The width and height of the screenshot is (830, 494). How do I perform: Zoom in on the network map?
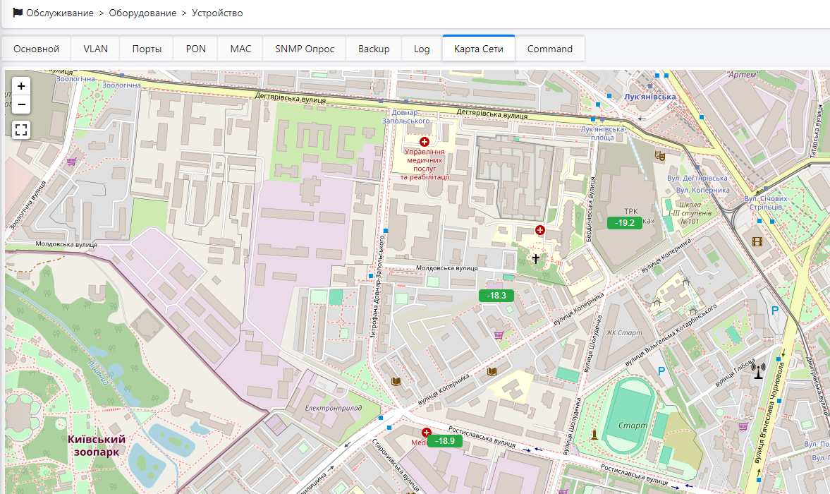(x=21, y=86)
